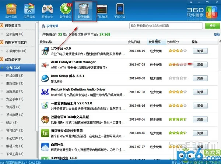
Task: Click the green 搜索 button
Action: coord(213,26)
